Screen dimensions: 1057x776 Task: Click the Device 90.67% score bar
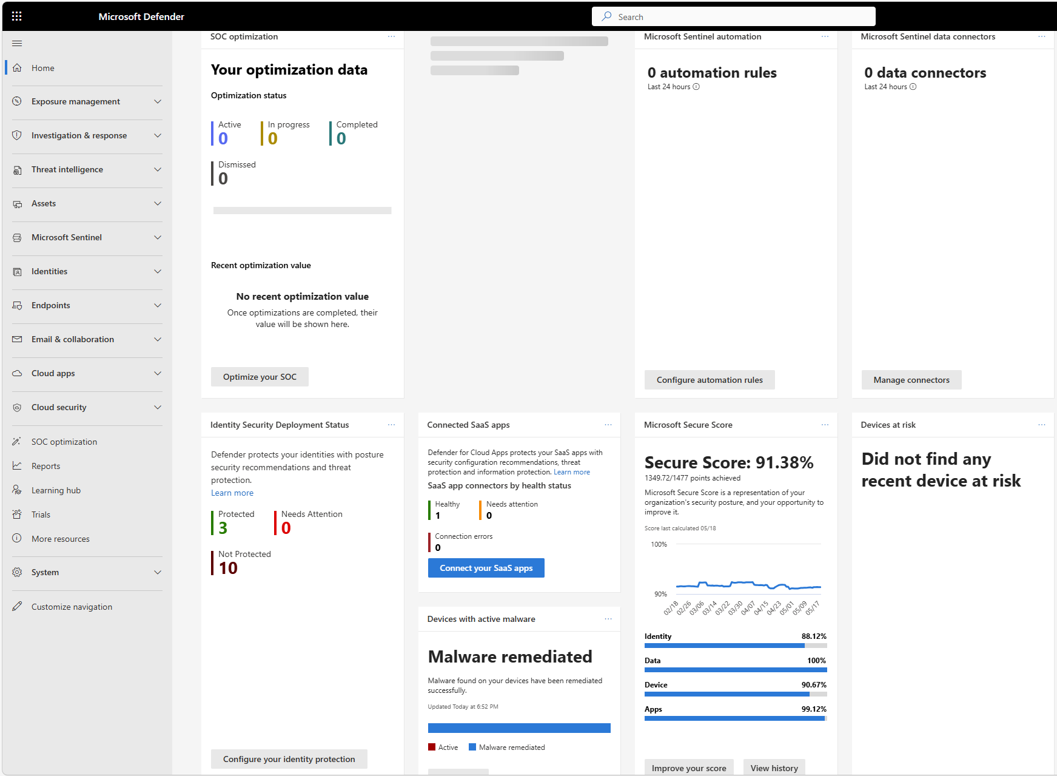coord(736,694)
